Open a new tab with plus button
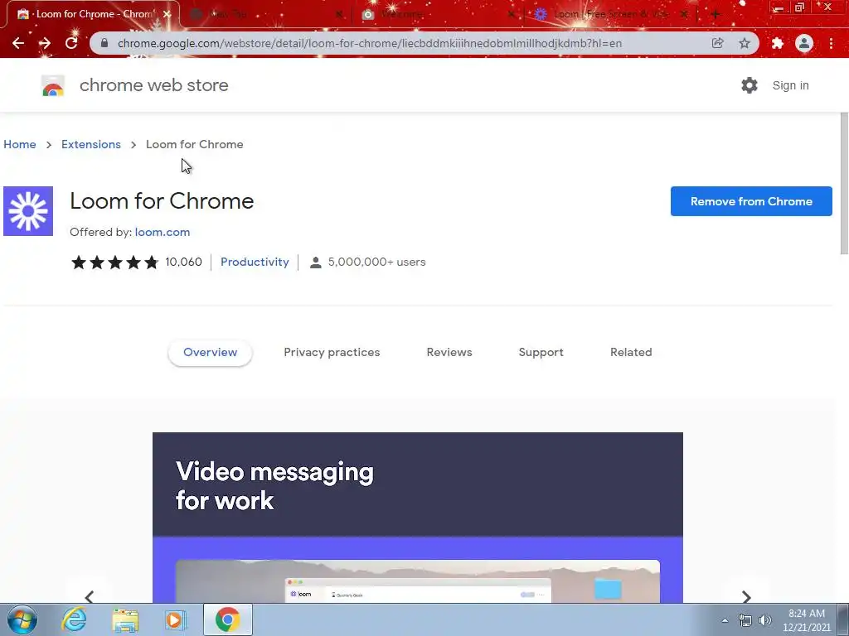Viewport: 849px width, 636px height. point(716,15)
